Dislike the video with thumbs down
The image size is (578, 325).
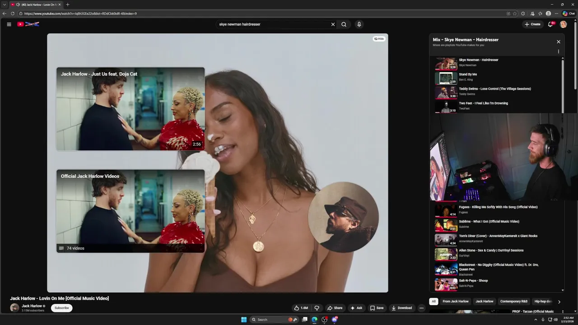(317, 308)
